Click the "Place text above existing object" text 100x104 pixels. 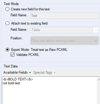[53, 41]
